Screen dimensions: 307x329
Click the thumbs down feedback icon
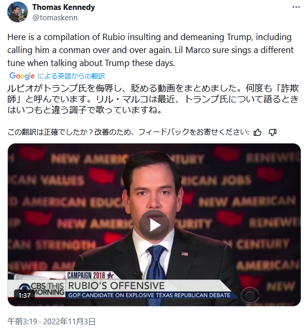click(x=272, y=133)
